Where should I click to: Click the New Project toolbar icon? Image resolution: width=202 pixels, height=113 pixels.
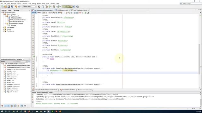(6, 7)
